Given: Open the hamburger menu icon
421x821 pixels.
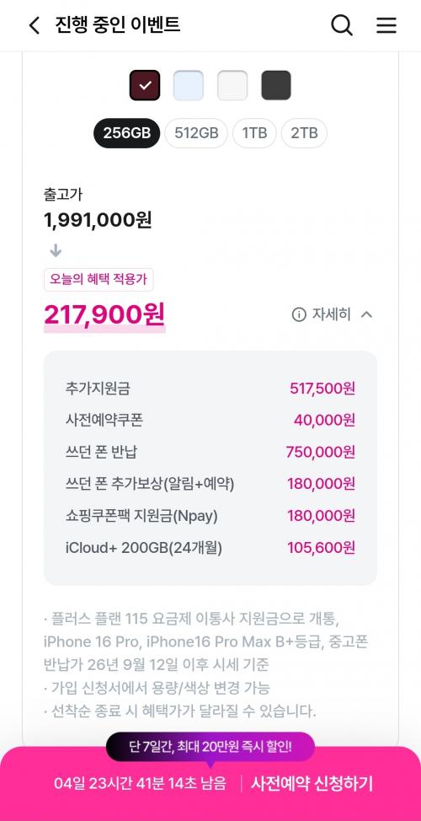Looking at the screenshot, I should [x=386, y=25].
